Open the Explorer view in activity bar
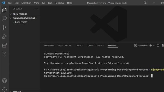This screenshot has width=164, height=92. pyautogui.click(x=4, y=10)
